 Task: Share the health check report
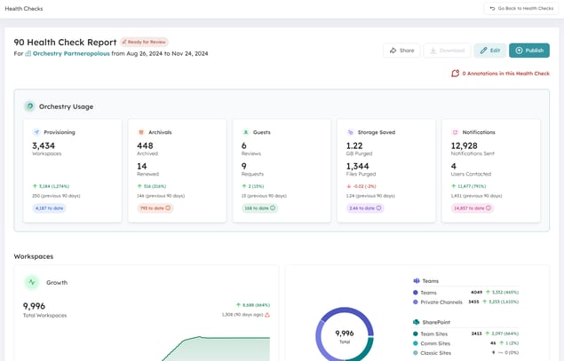(x=401, y=51)
